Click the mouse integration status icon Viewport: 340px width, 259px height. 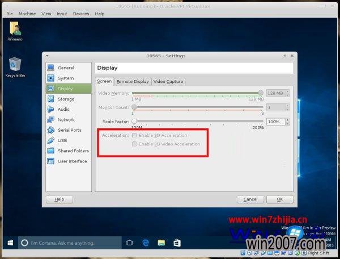297,253
